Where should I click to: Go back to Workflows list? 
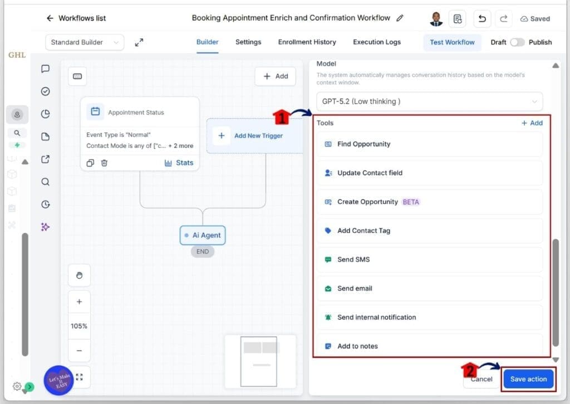pos(76,18)
